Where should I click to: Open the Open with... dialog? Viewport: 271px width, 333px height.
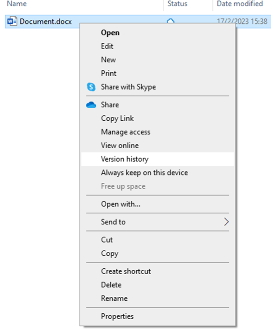click(x=121, y=204)
